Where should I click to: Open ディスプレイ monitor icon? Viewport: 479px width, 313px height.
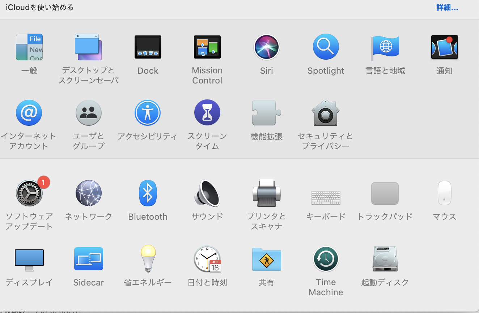29,260
